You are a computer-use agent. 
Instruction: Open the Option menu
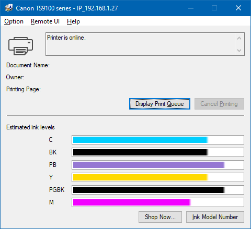(x=14, y=21)
